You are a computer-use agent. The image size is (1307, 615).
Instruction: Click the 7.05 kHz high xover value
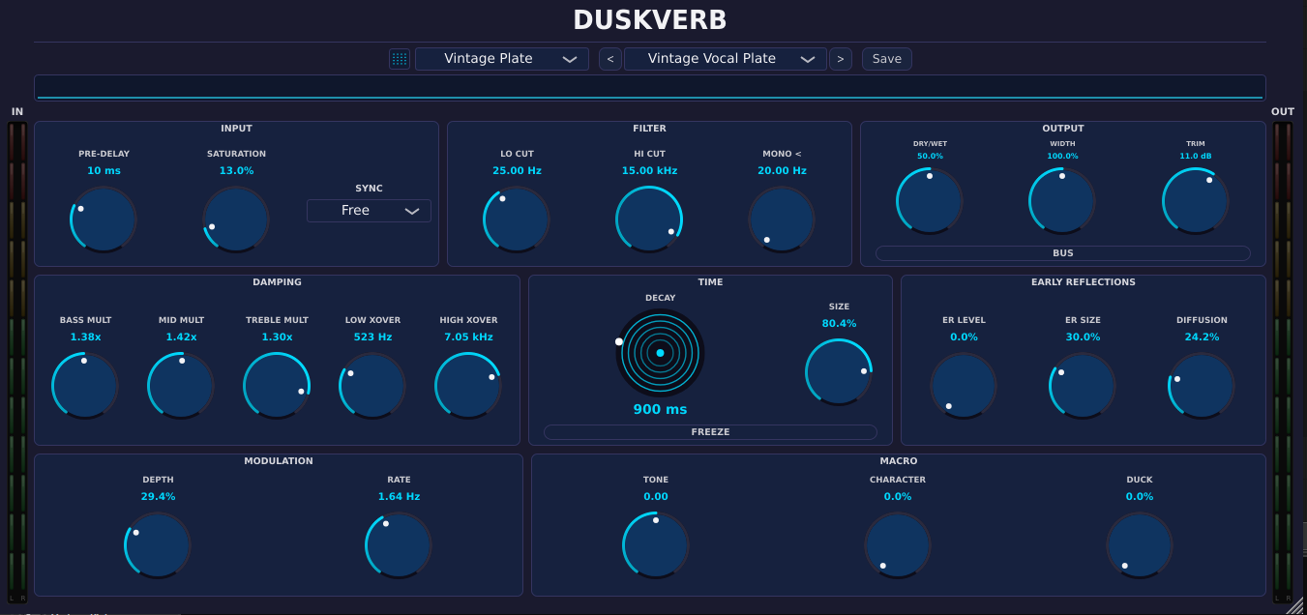[x=468, y=337]
